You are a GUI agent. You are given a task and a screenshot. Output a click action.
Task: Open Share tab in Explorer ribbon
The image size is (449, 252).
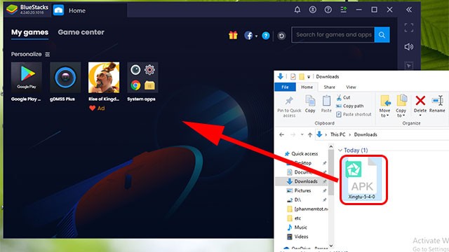[329, 87]
